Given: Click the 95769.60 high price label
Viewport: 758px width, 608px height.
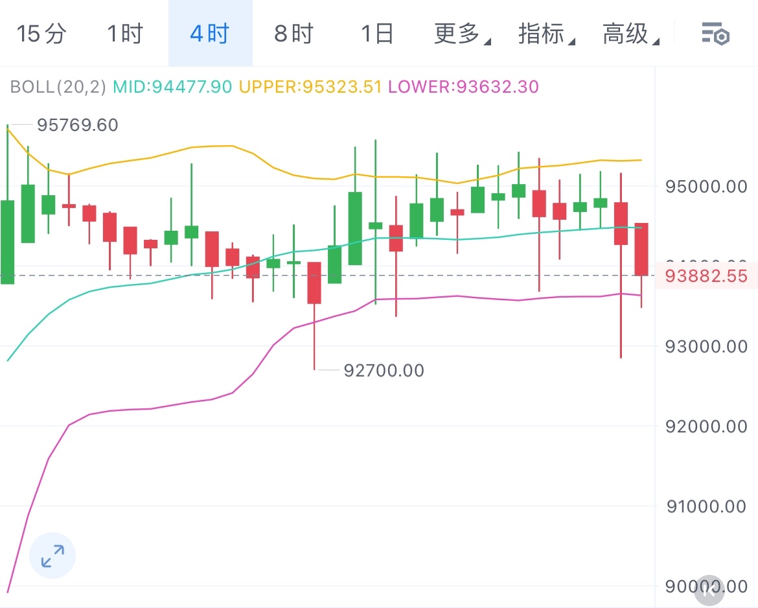Looking at the screenshot, I should tap(78, 125).
